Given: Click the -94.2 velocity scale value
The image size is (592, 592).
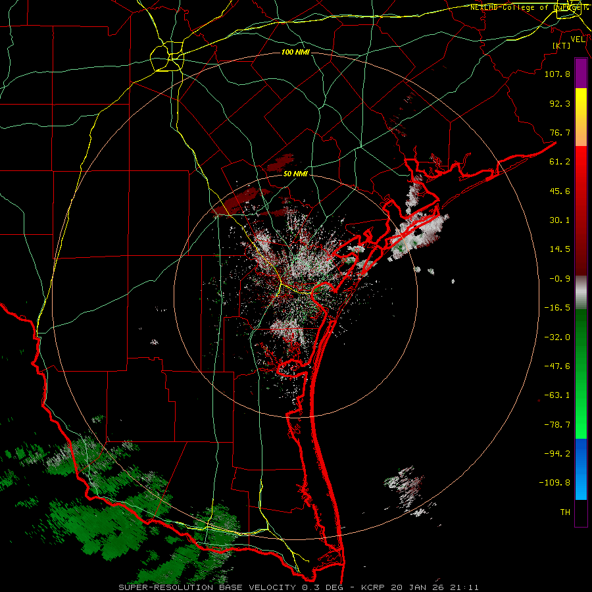Looking at the screenshot, I should point(557,454).
